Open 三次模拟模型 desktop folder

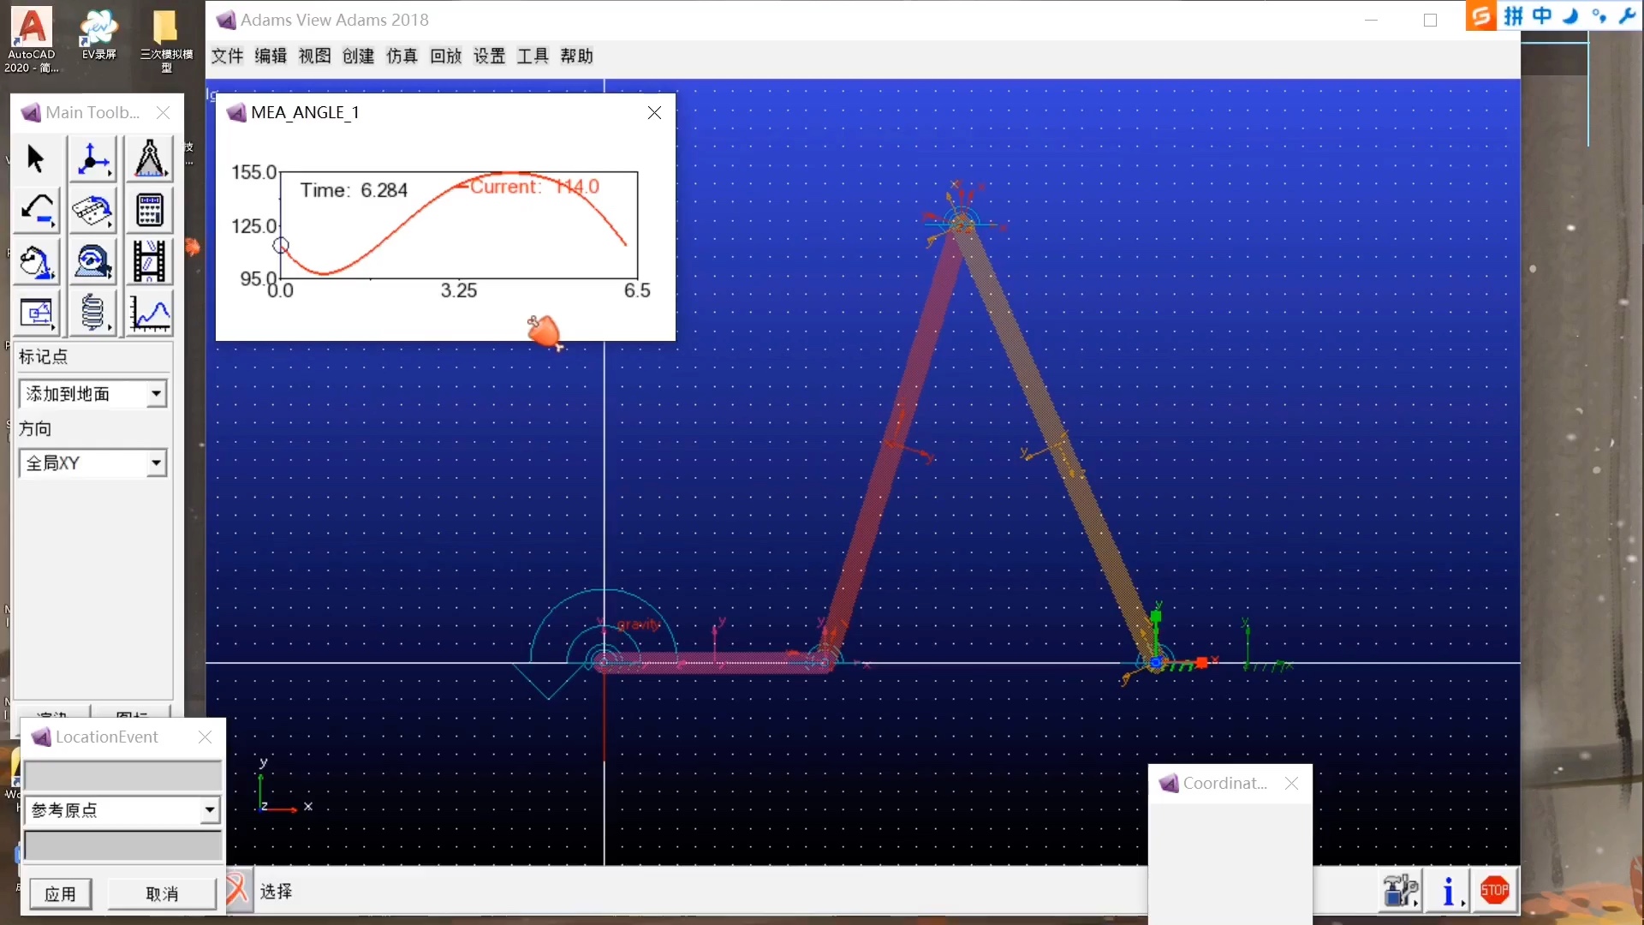(x=166, y=39)
